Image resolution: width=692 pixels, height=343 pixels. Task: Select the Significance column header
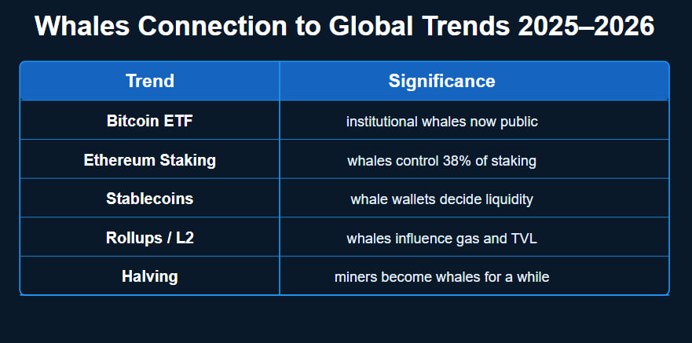(441, 81)
